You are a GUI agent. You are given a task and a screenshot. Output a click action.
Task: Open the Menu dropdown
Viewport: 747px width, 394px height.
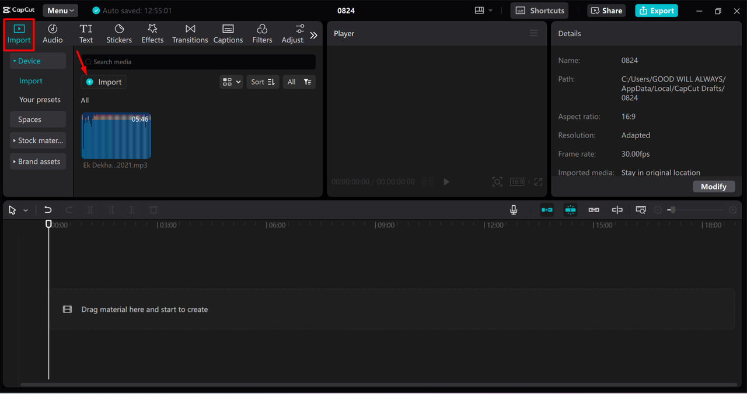point(61,10)
